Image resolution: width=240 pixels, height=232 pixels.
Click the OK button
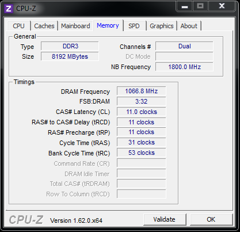[x=211, y=219]
